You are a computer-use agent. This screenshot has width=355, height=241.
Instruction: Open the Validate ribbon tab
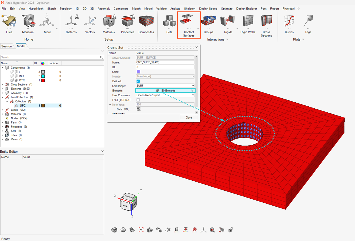161,9
